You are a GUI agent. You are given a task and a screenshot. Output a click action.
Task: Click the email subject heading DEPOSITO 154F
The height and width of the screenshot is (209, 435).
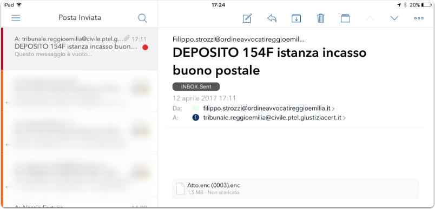(269, 62)
